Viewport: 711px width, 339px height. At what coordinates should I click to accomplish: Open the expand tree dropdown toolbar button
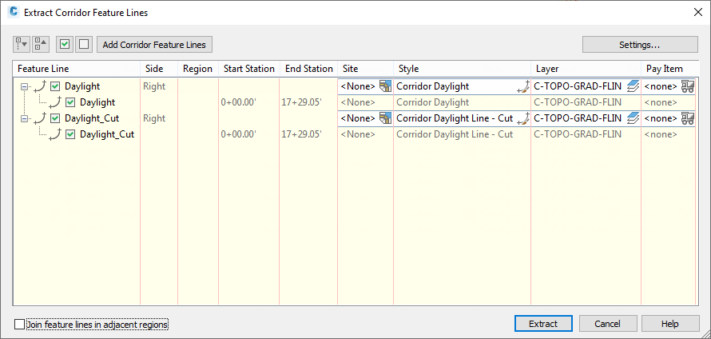pyautogui.click(x=22, y=45)
